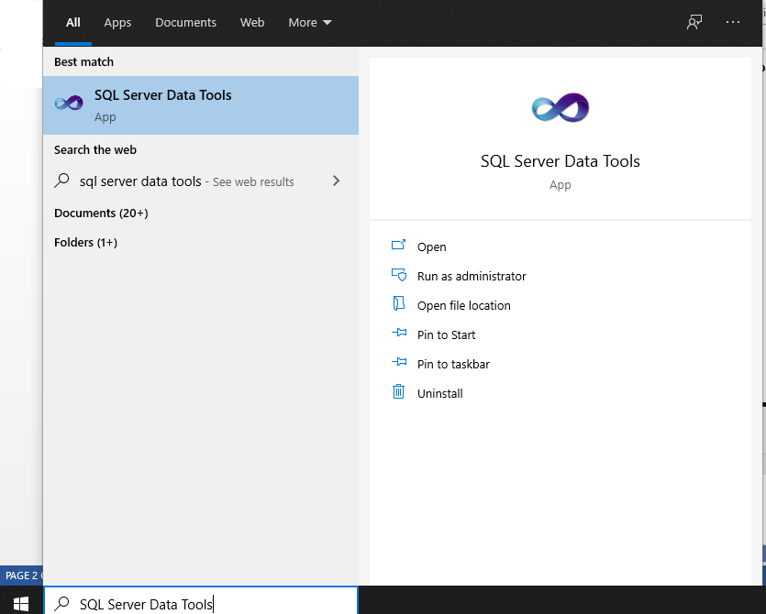Image resolution: width=766 pixels, height=614 pixels.
Task: Click the ellipsis options icon
Action: tap(733, 22)
